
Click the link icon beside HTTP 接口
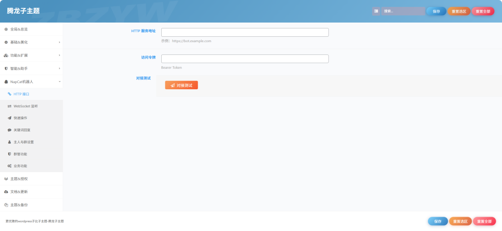(9, 94)
